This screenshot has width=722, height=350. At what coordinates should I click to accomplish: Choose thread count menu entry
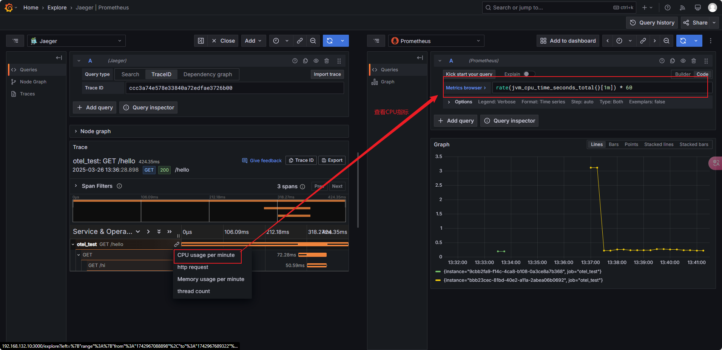pyautogui.click(x=212, y=291)
